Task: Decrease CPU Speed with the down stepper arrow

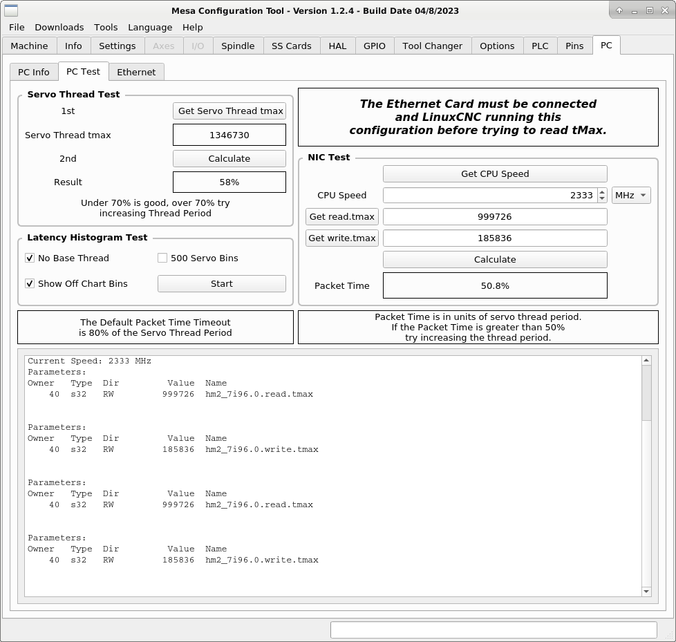Action: (x=602, y=199)
